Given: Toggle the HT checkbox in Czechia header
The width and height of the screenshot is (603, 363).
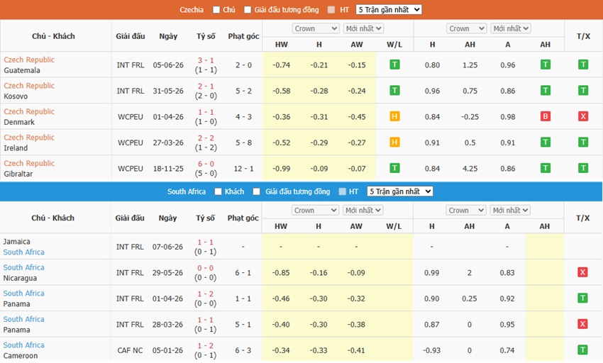Looking at the screenshot, I should tap(331, 10).
